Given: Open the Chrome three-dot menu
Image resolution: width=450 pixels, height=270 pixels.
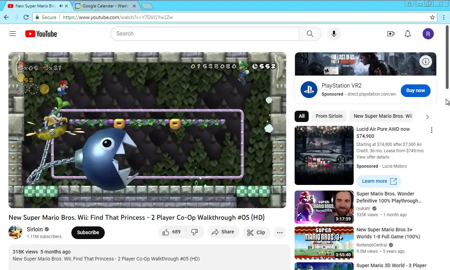Looking at the screenshot, I should point(444,17).
